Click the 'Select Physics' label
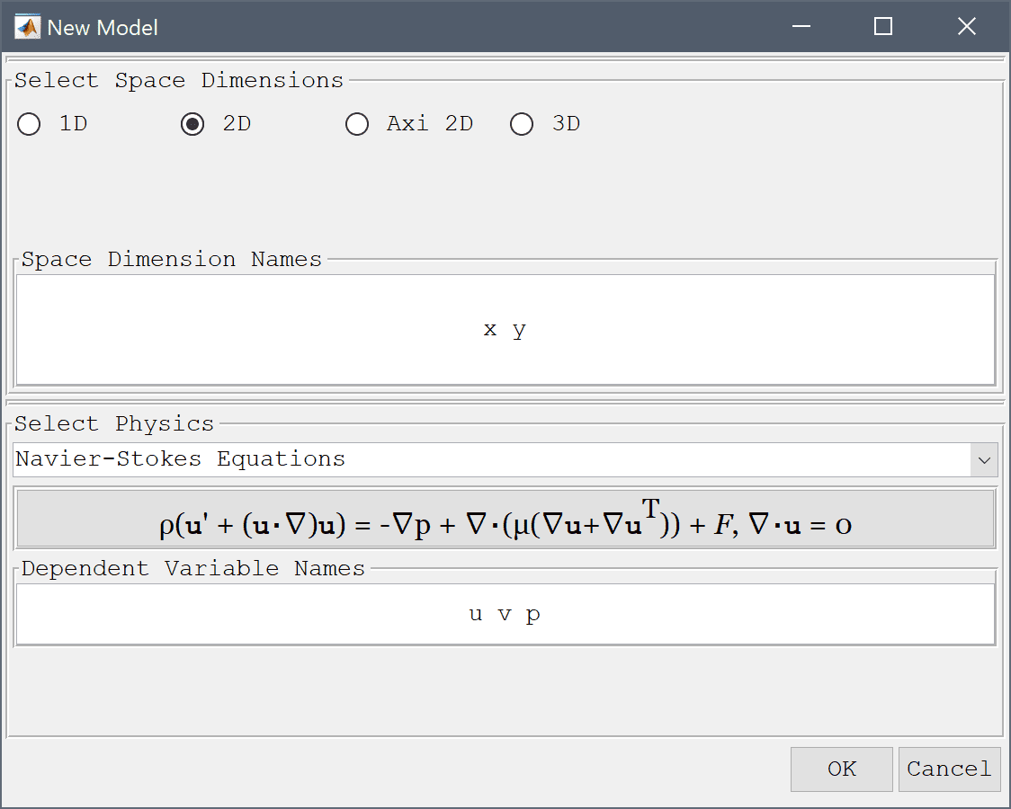 tap(114, 423)
